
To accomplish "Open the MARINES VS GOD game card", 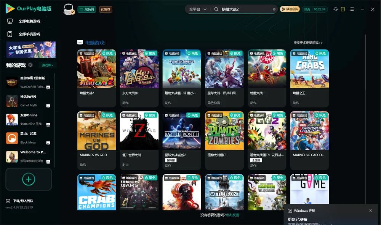I will click(x=96, y=140).
